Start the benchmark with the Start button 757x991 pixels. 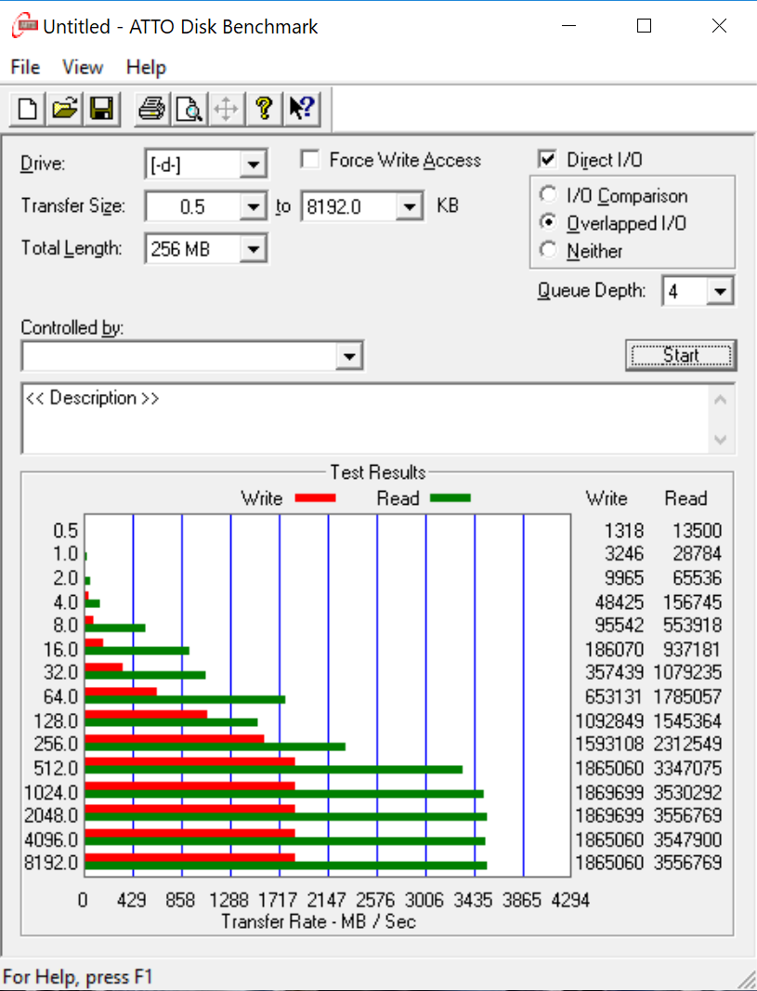(681, 355)
